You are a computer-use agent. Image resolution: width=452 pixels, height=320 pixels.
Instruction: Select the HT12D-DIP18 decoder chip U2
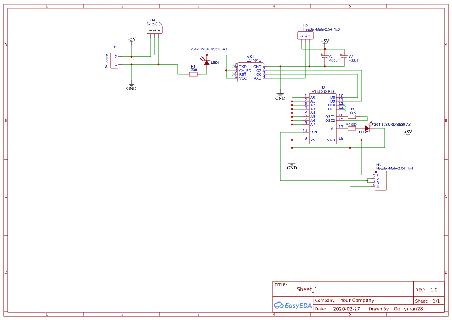(323, 118)
